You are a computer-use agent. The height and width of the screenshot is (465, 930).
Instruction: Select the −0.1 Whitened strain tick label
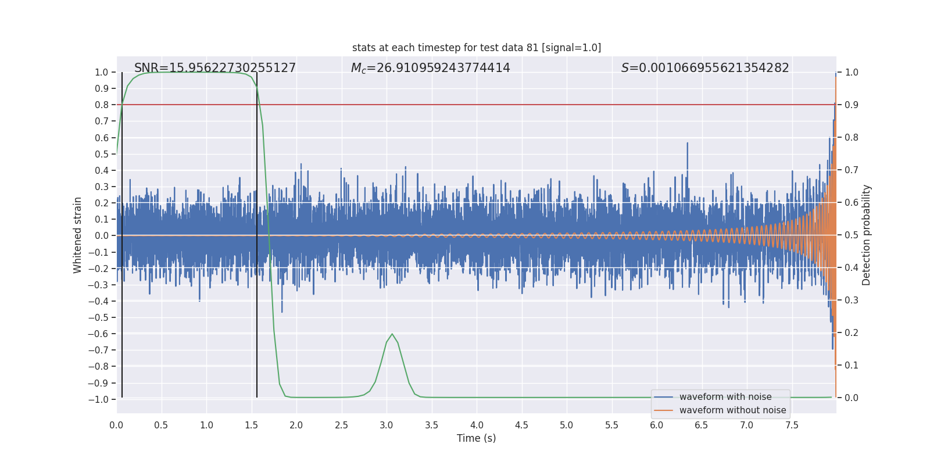click(x=98, y=252)
